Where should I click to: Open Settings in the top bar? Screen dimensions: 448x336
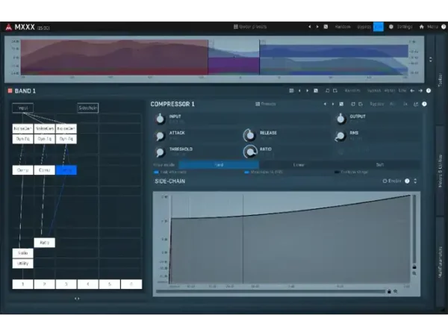pyautogui.click(x=405, y=27)
